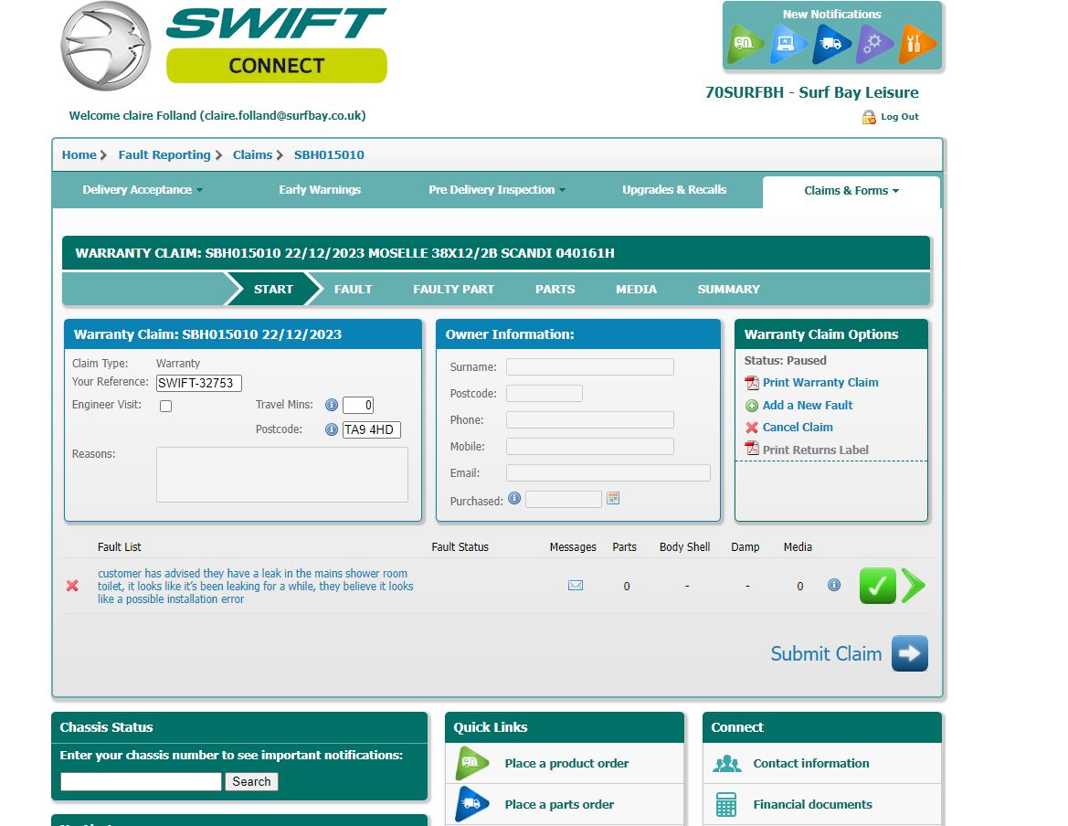Click the Place a parts order link
The width and height of the screenshot is (1068, 826).
559,804
